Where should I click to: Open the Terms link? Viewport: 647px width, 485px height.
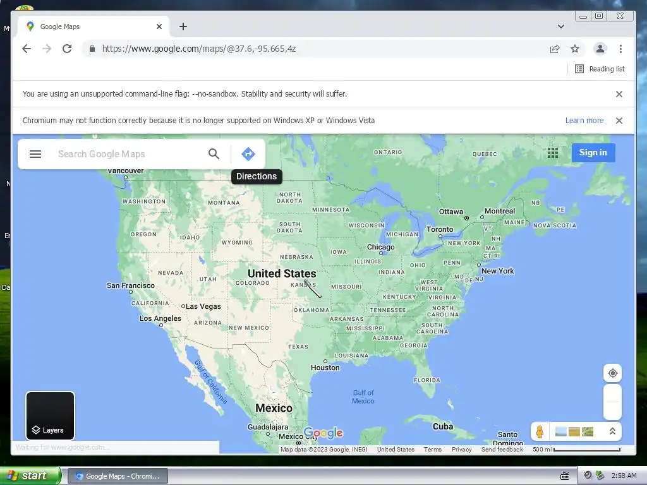[432, 450]
